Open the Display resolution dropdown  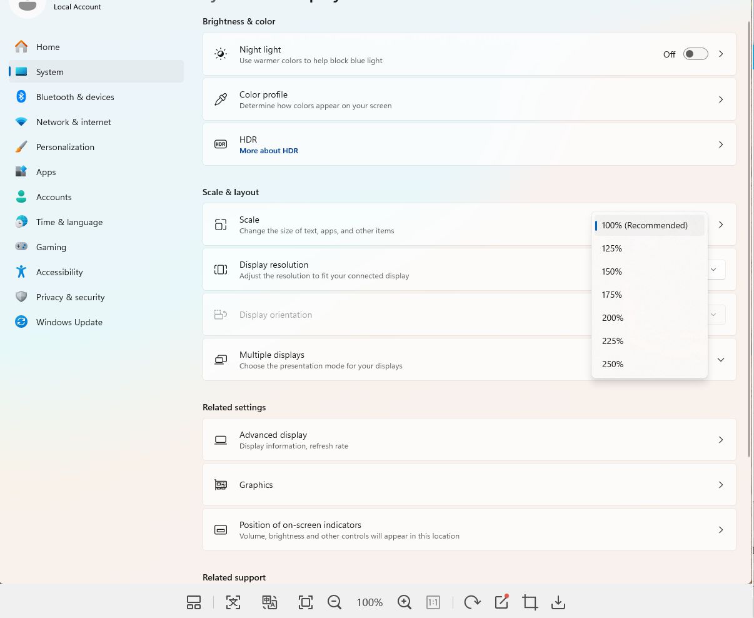713,270
